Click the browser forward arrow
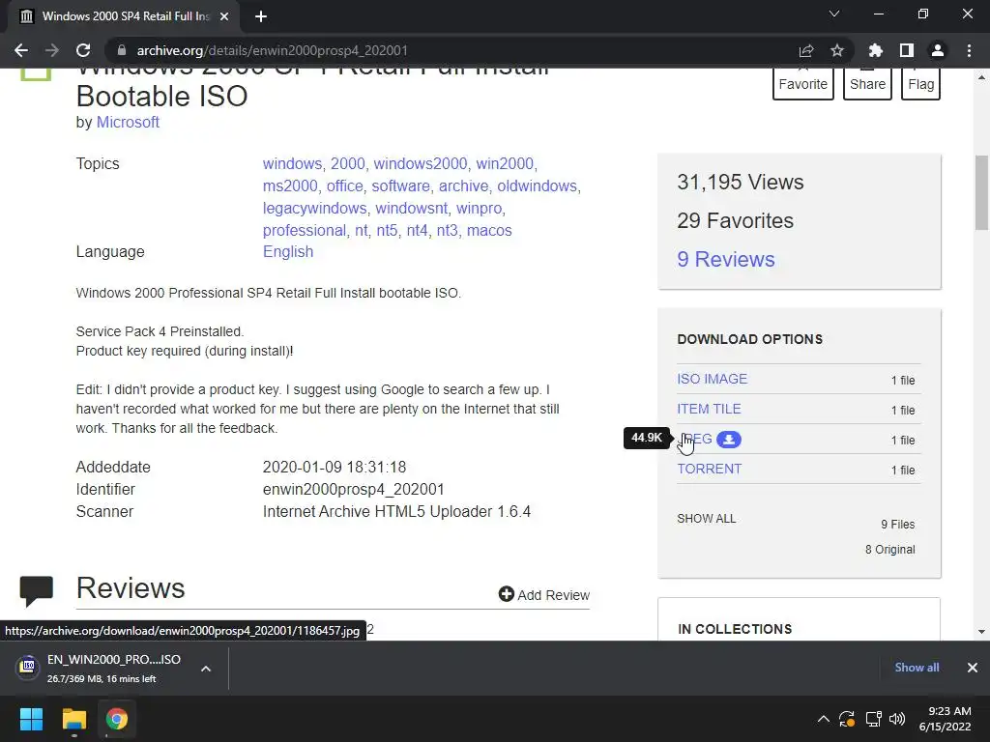This screenshot has height=742, width=990. [x=52, y=50]
